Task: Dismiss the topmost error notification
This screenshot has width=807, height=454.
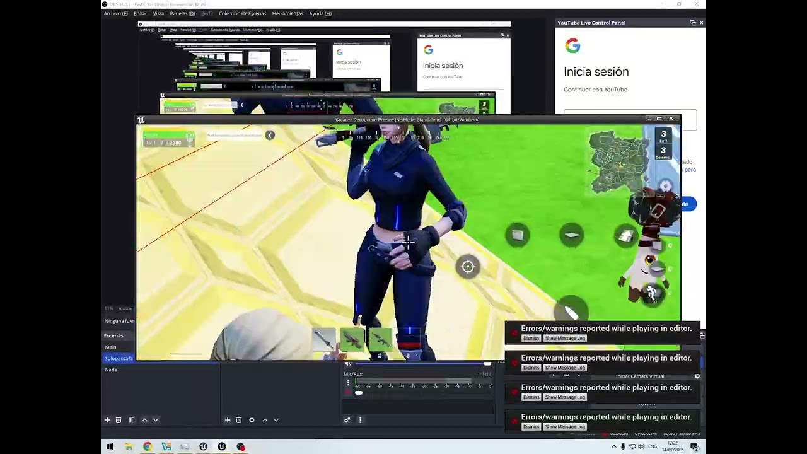Action: click(531, 339)
